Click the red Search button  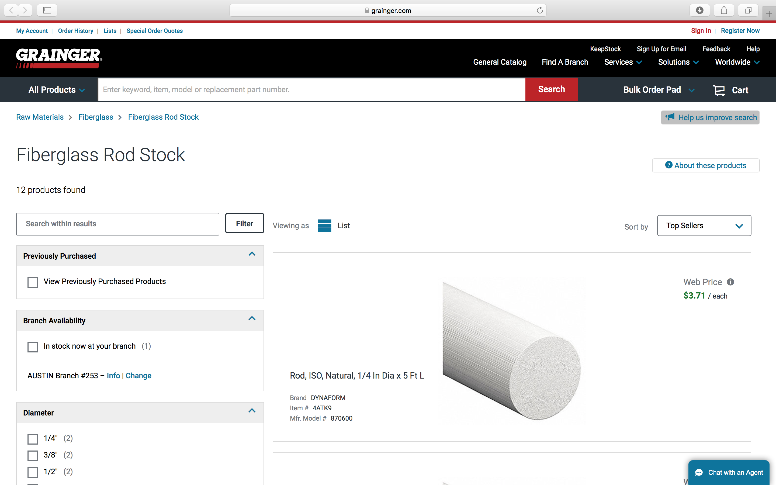point(552,89)
